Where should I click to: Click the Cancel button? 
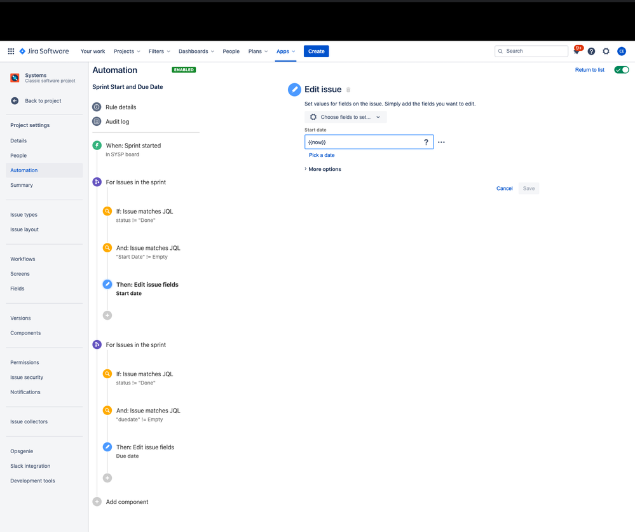(x=505, y=188)
